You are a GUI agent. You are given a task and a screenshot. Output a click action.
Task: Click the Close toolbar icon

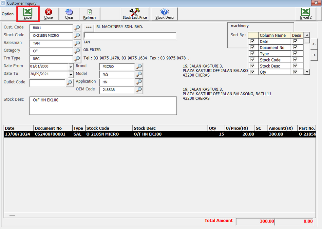[48, 14]
